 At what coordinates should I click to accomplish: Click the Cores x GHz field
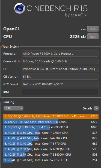click(60, 61)
